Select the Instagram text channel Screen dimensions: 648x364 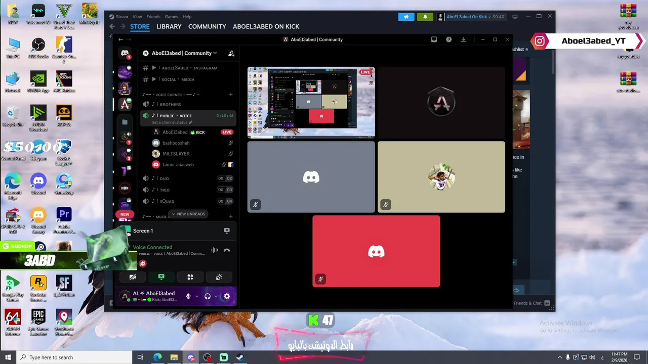coord(187,68)
